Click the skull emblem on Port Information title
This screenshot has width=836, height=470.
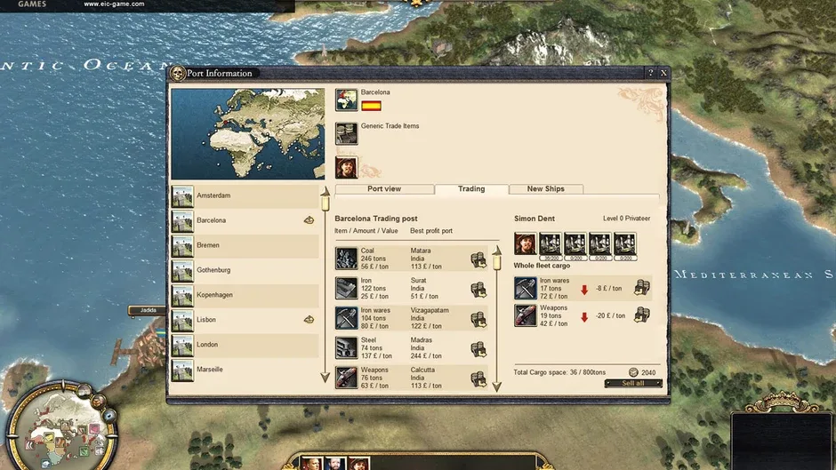tap(178, 73)
